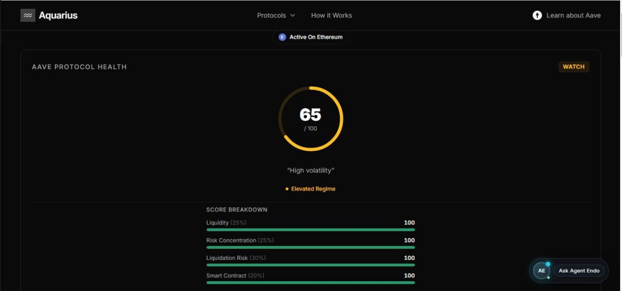Open the Ask Agent Endo chat
622x291 pixels.
pos(579,271)
